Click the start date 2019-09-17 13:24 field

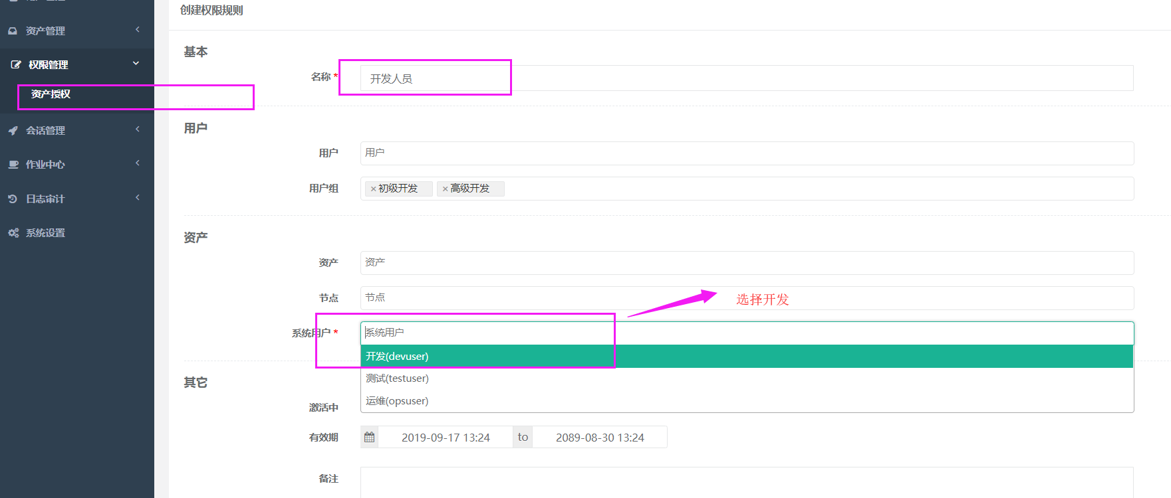pos(446,438)
